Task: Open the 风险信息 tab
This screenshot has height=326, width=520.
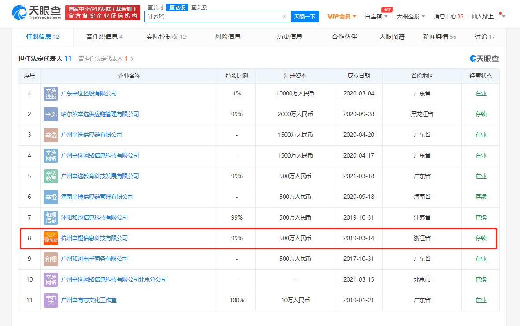Action: [x=228, y=37]
